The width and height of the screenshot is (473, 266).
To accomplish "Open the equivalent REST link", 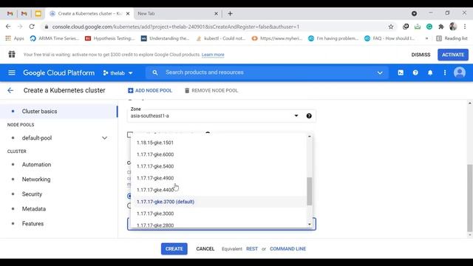I will coord(252,249).
